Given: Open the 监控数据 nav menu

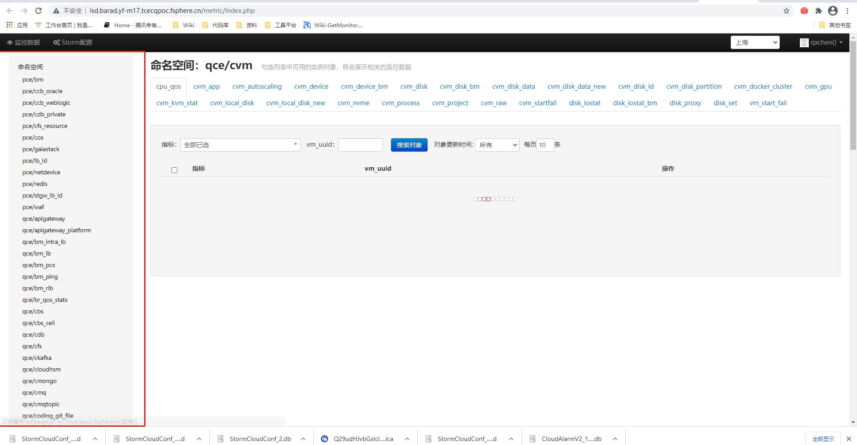Looking at the screenshot, I should tap(23, 42).
